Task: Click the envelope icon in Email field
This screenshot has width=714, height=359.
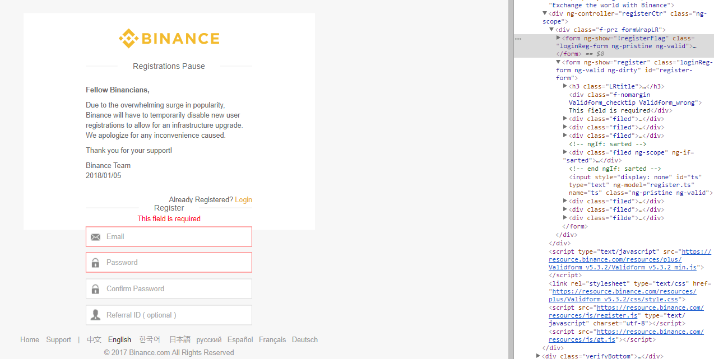Action: click(x=95, y=237)
